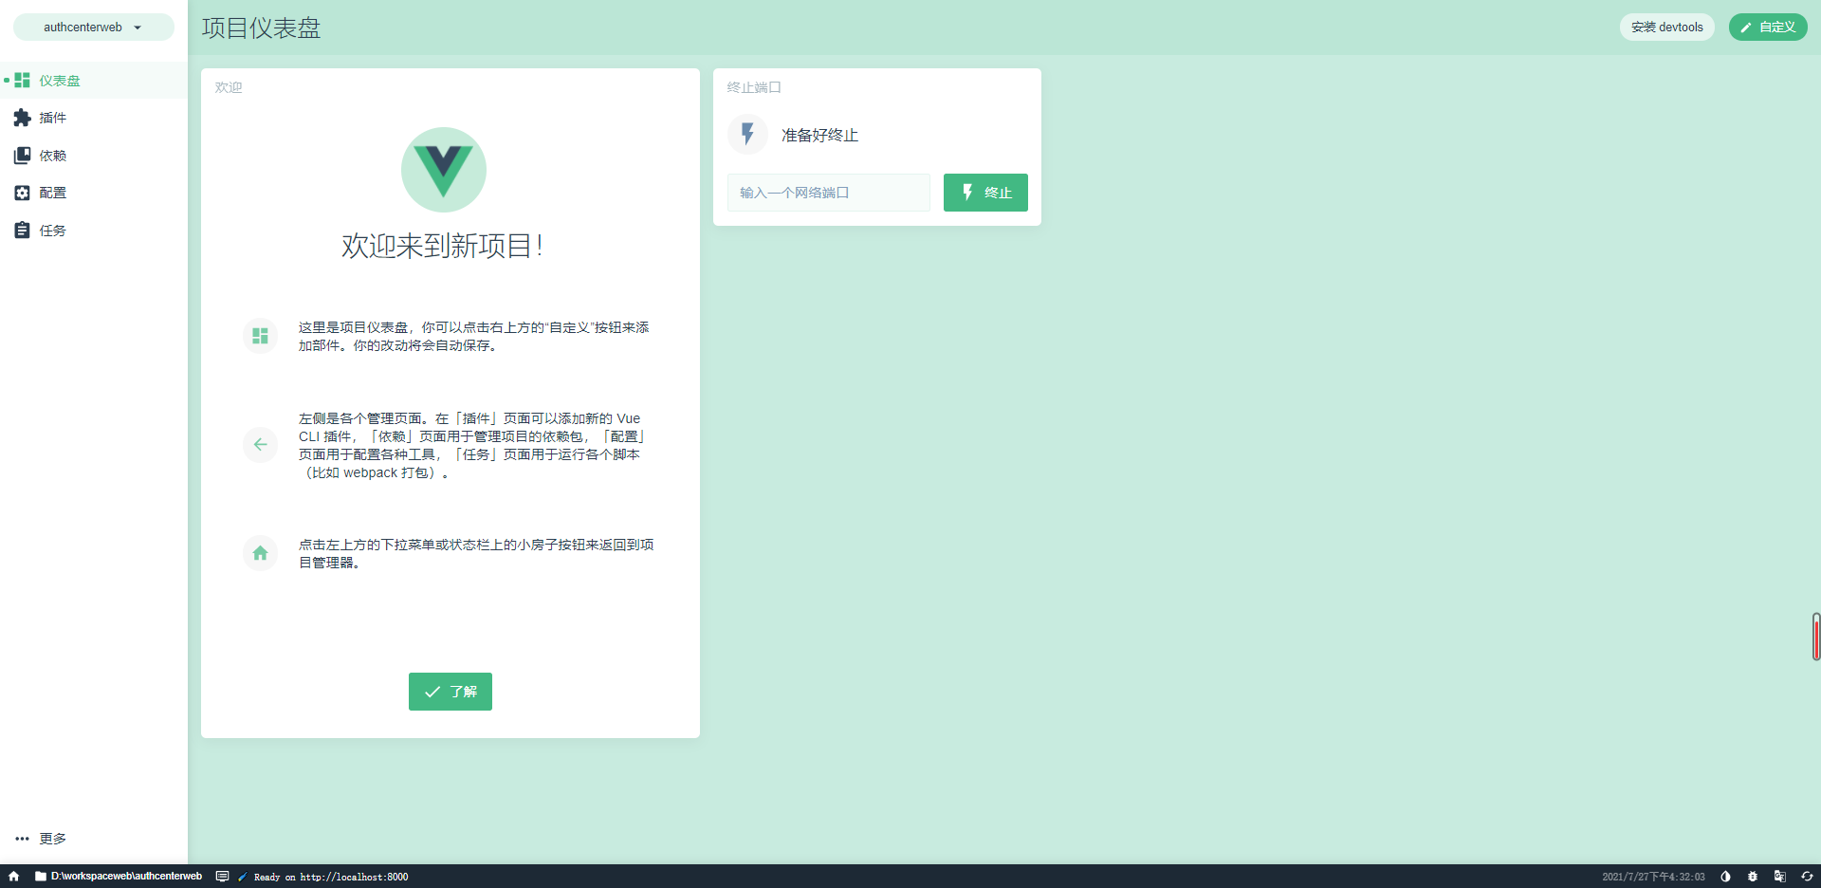Click the 欢迎来到新项目! heading
This screenshot has height=888, width=1821.
coord(442,246)
